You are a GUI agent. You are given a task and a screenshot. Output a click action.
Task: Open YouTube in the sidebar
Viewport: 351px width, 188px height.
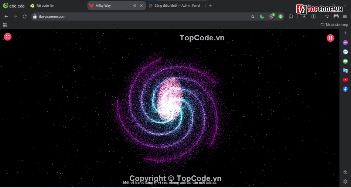[x=345, y=80]
